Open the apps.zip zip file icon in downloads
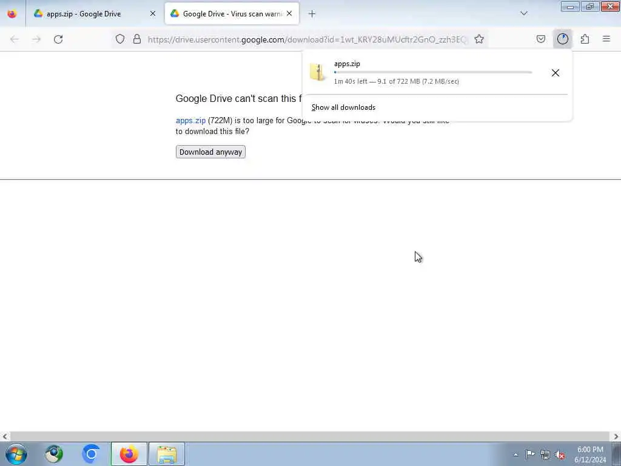The width and height of the screenshot is (621, 466). [x=318, y=73]
